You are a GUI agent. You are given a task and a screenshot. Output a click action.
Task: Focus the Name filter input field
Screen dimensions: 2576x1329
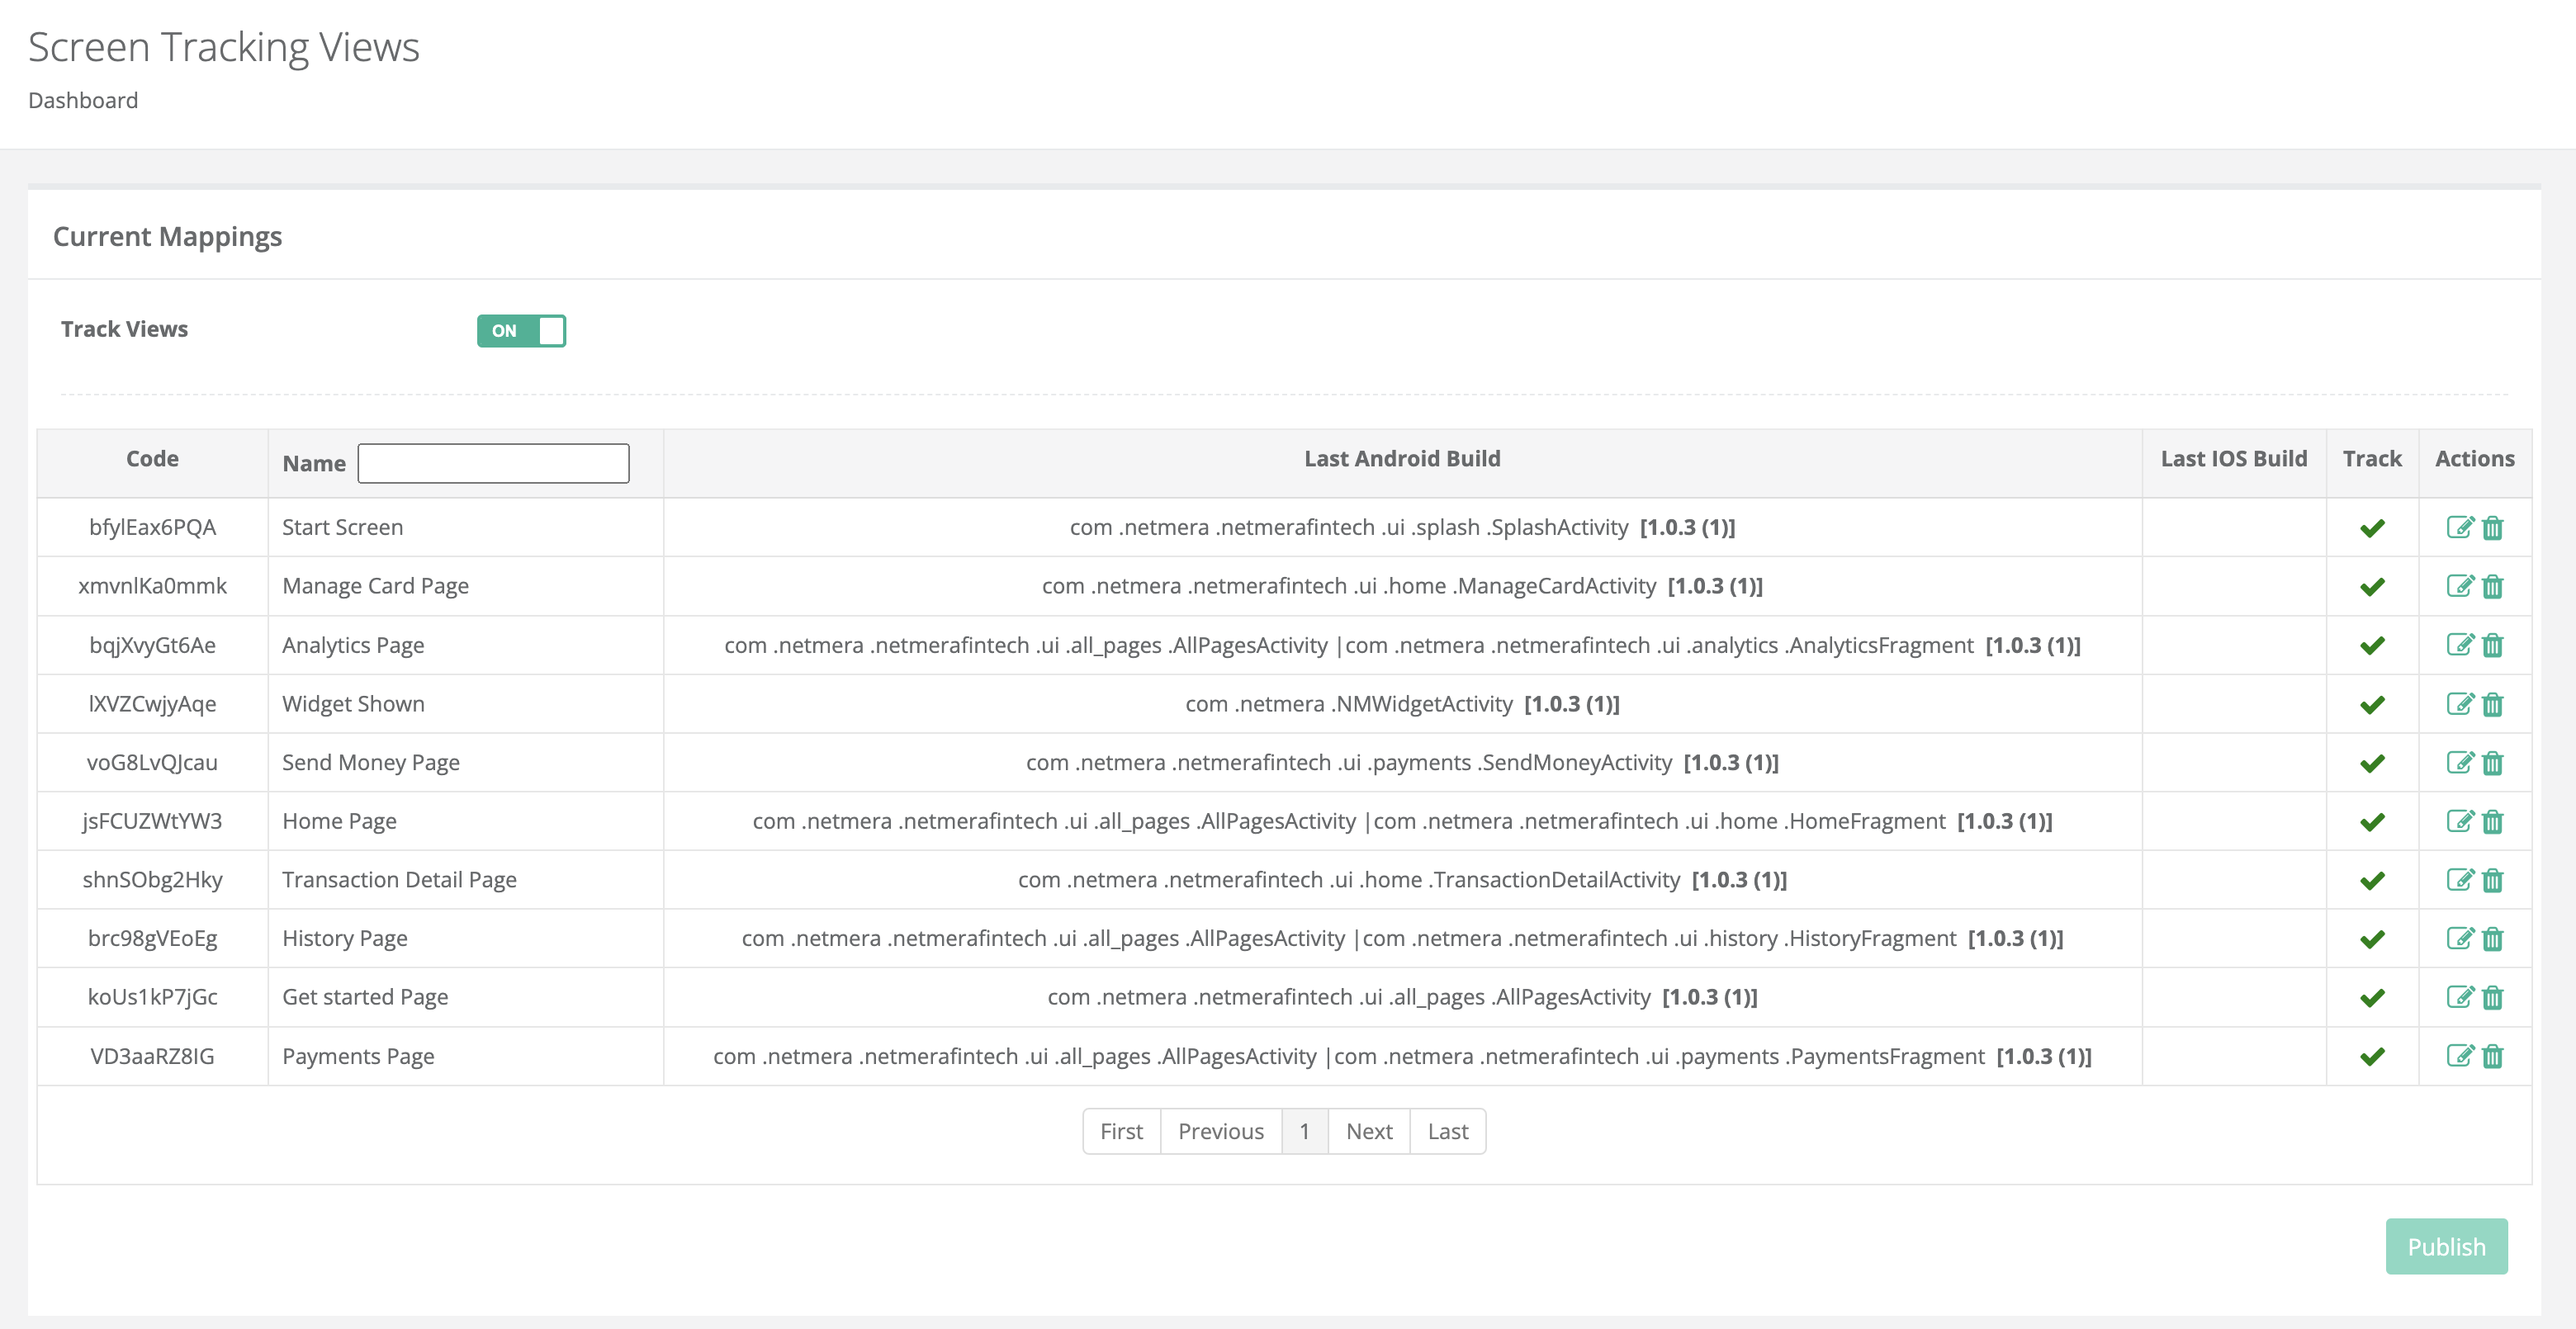493,463
